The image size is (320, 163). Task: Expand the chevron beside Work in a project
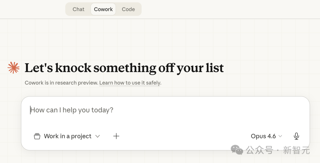(97, 136)
